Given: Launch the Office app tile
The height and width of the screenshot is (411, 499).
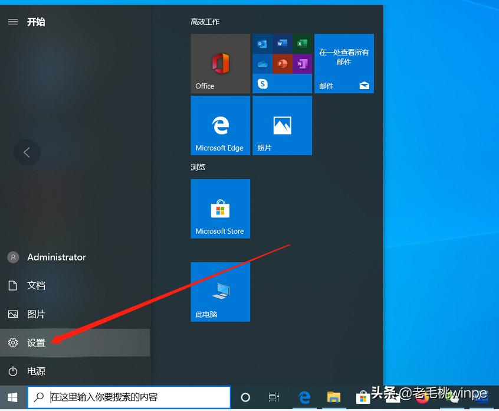Looking at the screenshot, I should click(220, 63).
